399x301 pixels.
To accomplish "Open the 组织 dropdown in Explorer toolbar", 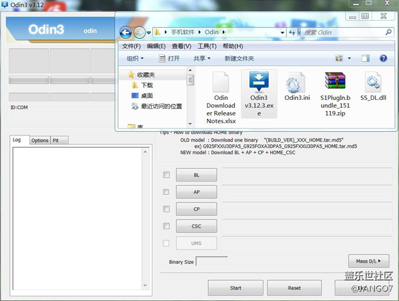I will pyautogui.click(x=135, y=58).
